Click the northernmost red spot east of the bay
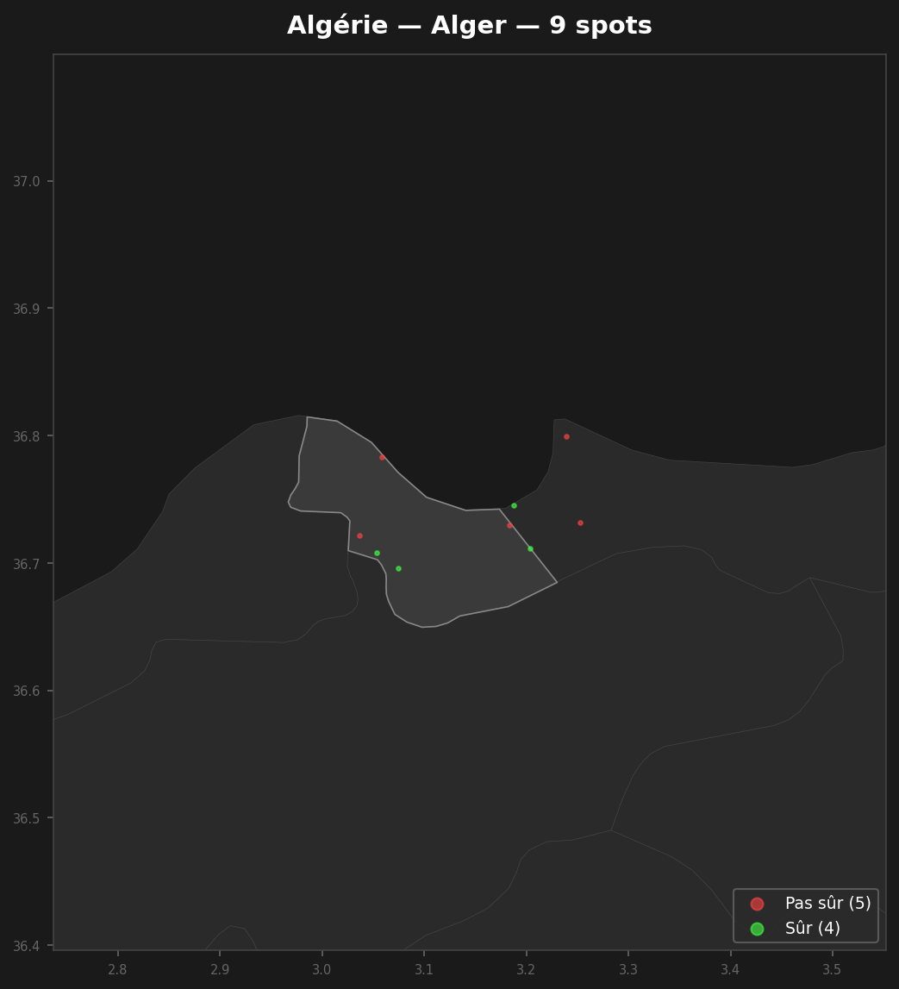899x989 pixels. coord(567,436)
